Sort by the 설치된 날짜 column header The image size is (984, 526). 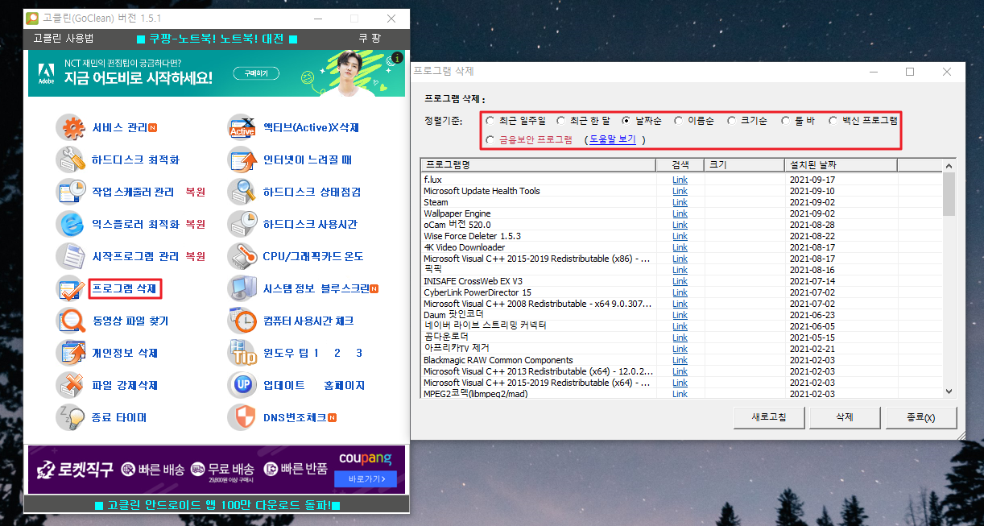click(x=841, y=164)
